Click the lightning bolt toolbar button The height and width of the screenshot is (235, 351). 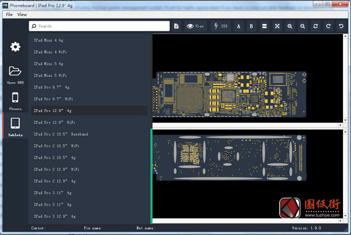click(220, 26)
